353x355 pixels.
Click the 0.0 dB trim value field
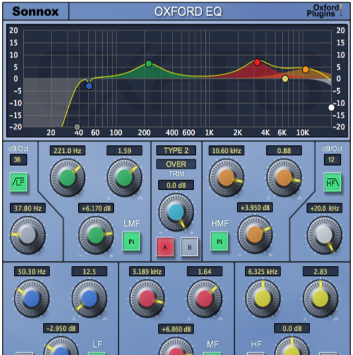pos(176,185)
